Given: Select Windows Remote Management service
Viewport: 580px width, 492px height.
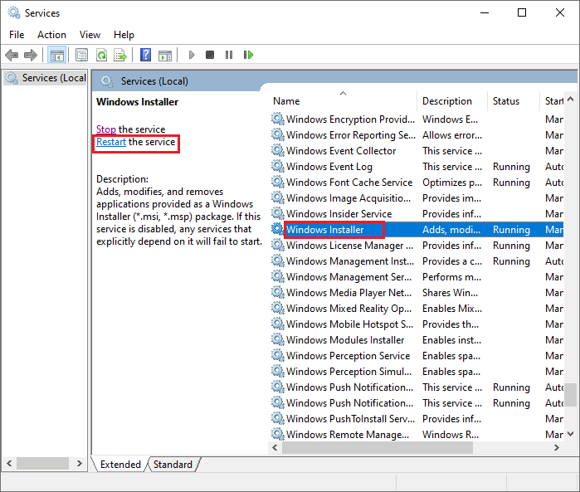Looking at the screenshot, I should pyautogui.click(x=417, y=434).
